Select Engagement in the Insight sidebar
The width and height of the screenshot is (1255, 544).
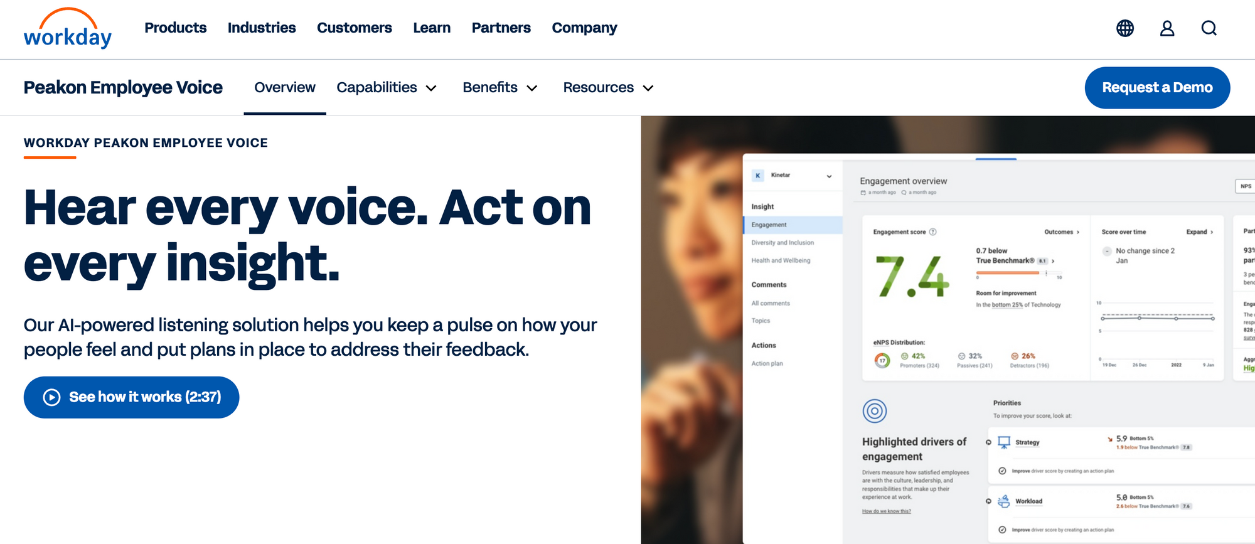click(793, 225)
